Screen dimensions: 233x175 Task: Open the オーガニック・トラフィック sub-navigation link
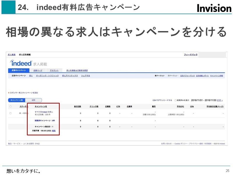pos(47,76)
